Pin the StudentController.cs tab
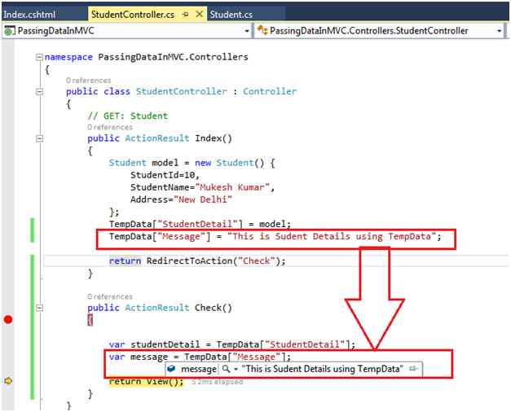 coord(186,15)
